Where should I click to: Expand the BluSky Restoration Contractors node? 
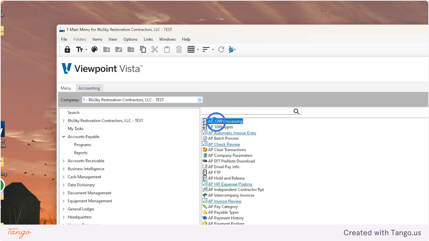(64, 121)
